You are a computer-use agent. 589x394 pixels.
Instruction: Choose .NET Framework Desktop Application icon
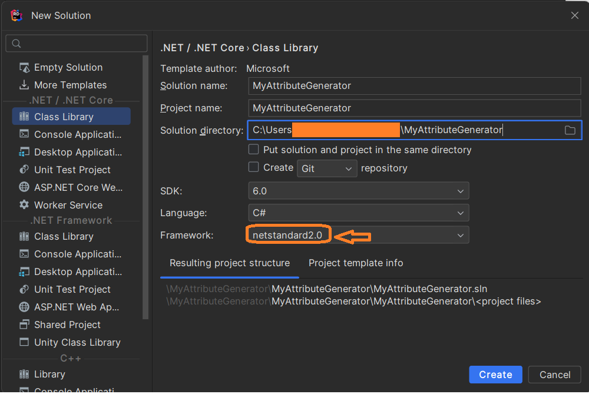click(x=24, y=272)
